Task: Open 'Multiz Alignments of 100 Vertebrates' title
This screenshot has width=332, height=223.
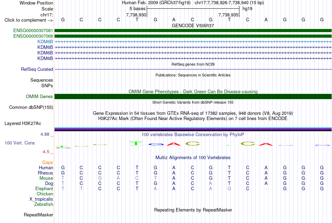Action: (193, 158)
